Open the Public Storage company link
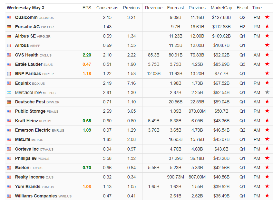Viewport: 273px width, 200px height. coord(30,111)
